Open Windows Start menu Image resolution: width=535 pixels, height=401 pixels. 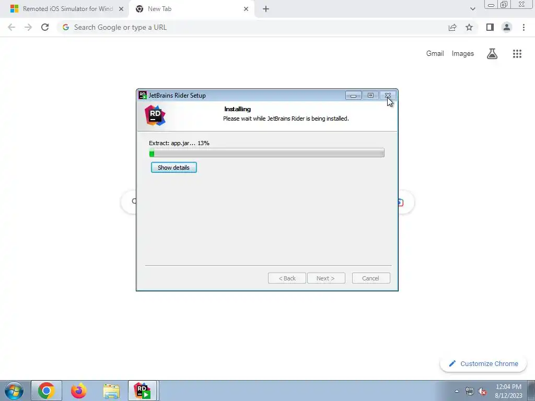point(14,391)
